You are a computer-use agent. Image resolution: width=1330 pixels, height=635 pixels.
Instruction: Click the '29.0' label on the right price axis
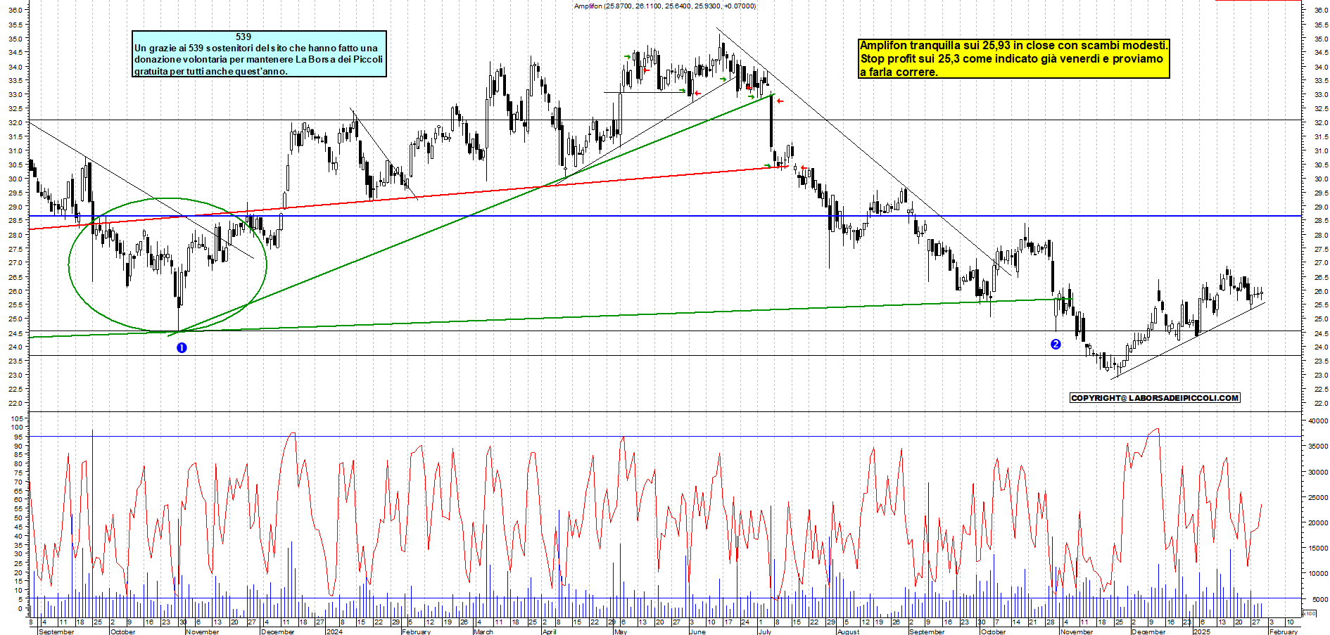[1320, 207]
